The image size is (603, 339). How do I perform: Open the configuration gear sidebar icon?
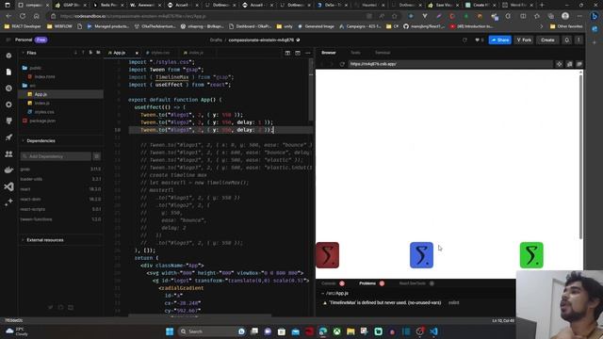click(x=8, y=105)
